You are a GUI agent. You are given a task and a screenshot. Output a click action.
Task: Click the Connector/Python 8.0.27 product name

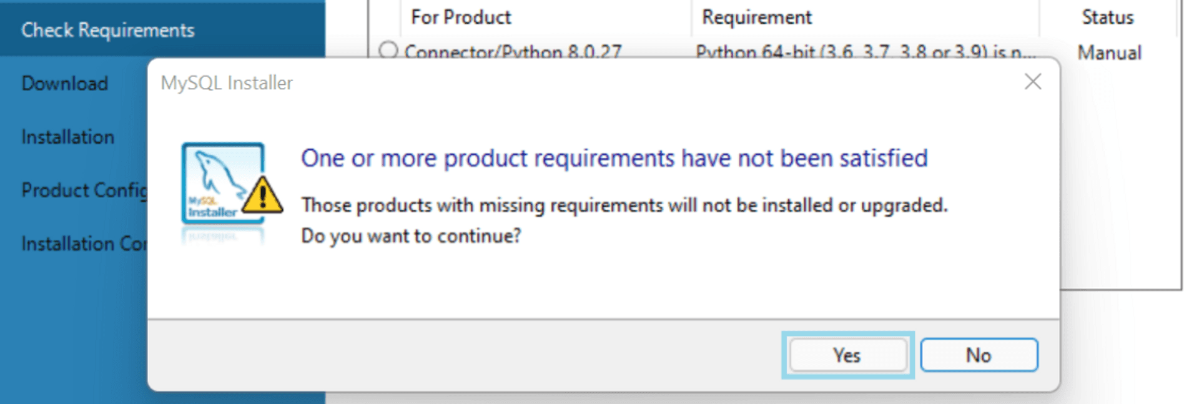[x=513, y=51]
